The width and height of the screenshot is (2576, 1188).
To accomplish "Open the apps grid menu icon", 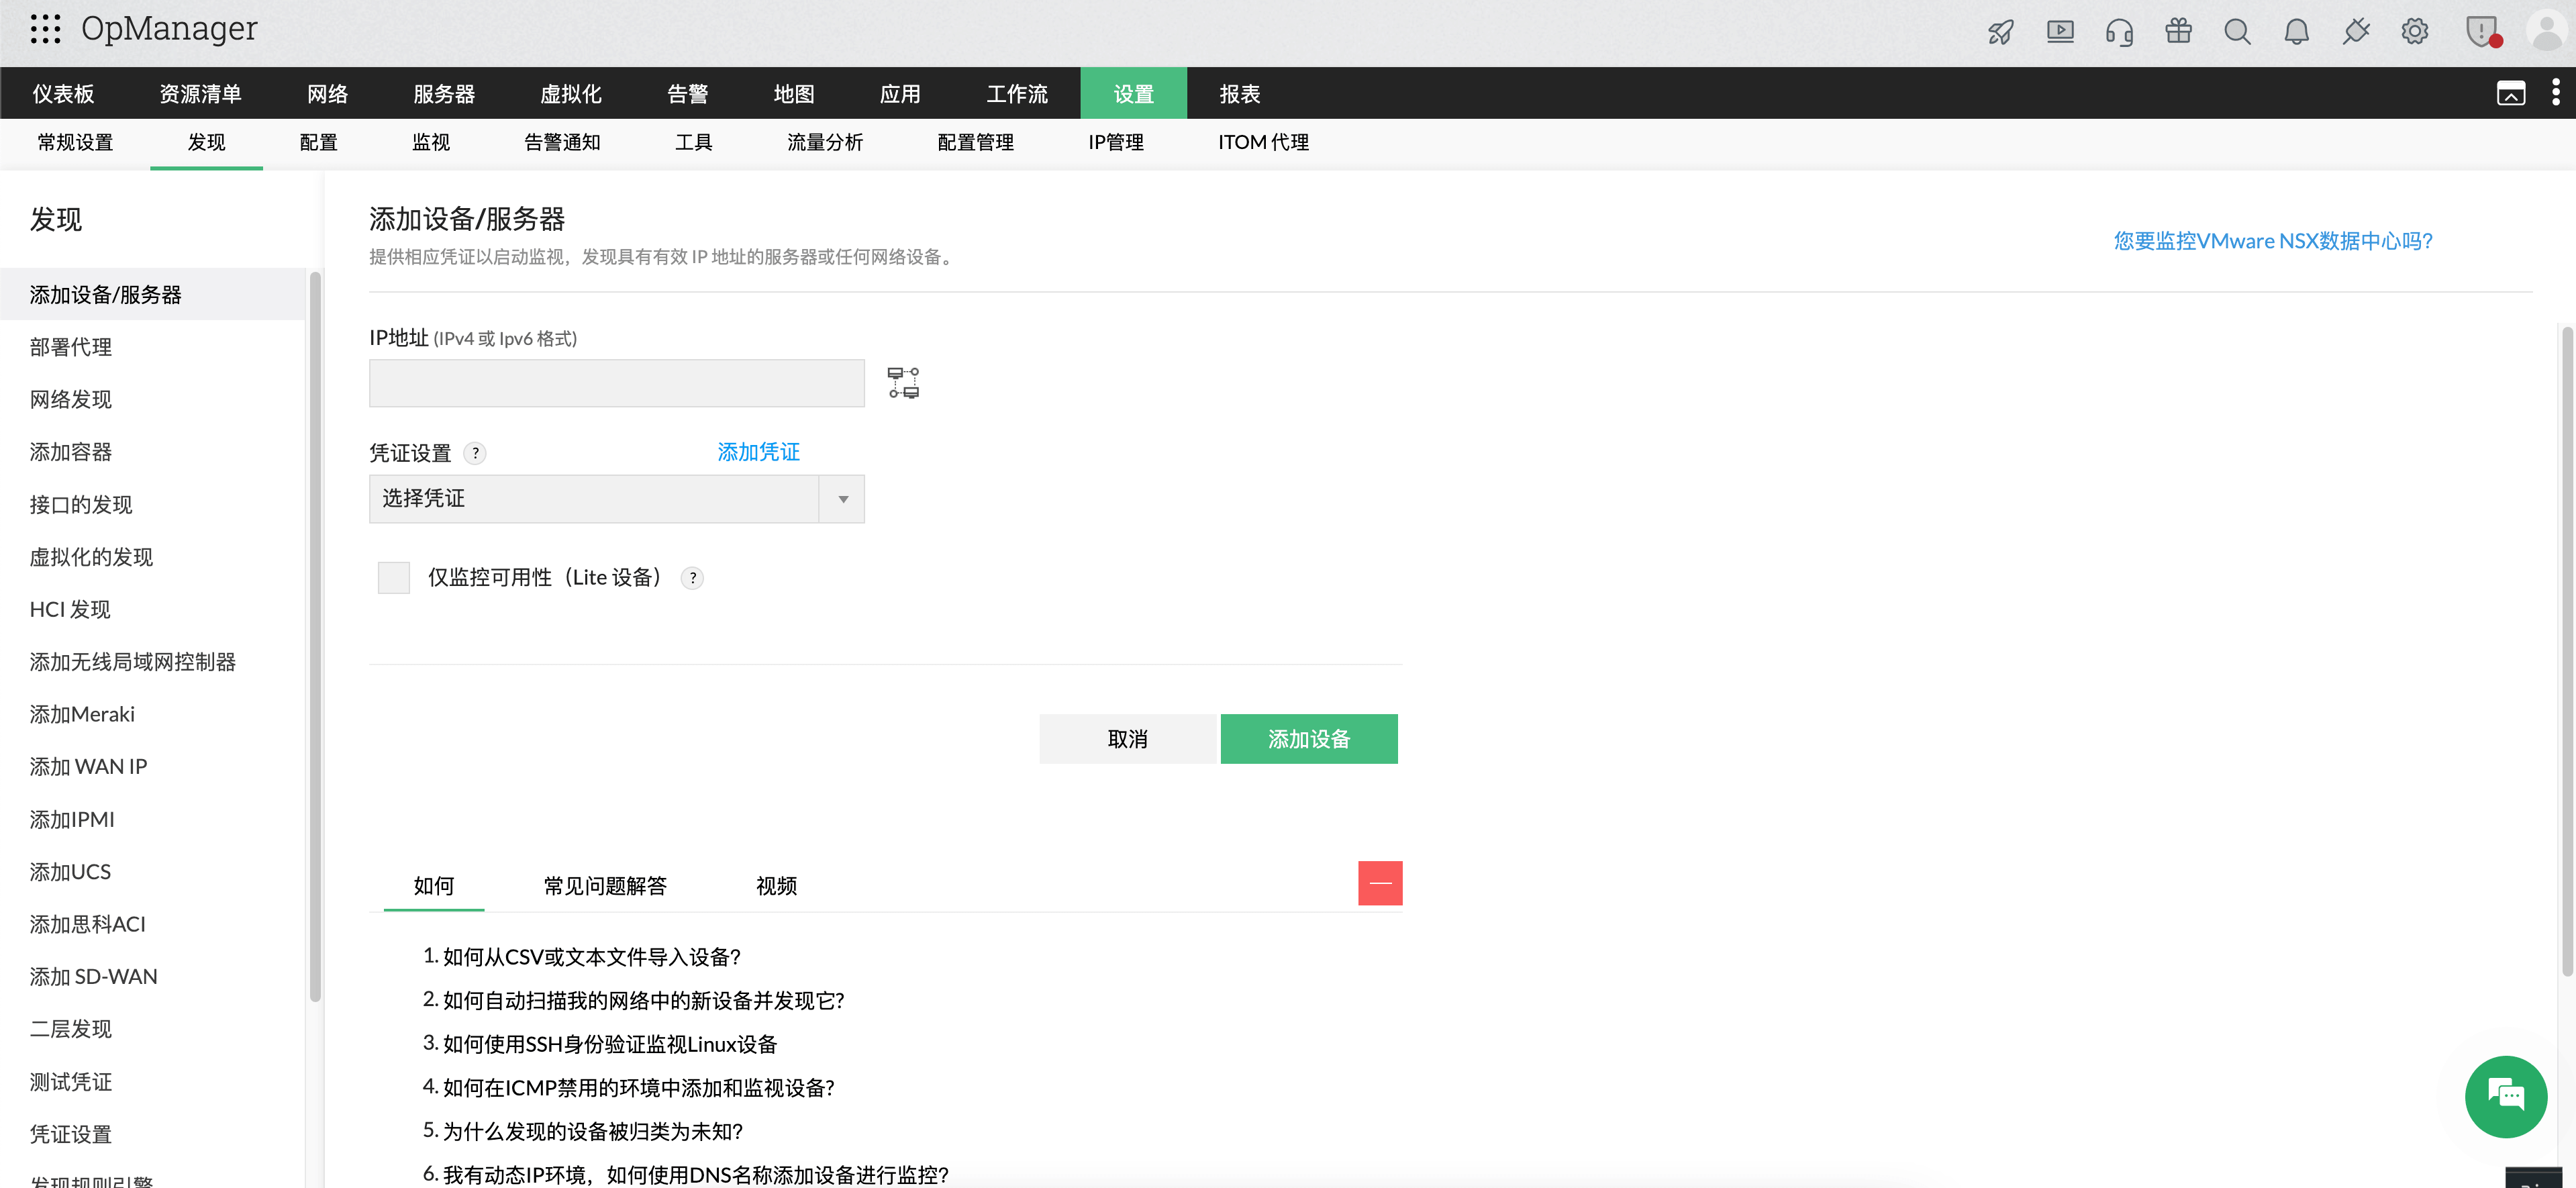I will [x=46, y=29].
